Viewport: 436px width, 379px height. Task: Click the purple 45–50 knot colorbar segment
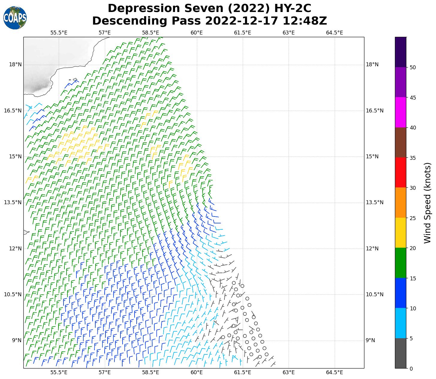(x=401, y=82)
